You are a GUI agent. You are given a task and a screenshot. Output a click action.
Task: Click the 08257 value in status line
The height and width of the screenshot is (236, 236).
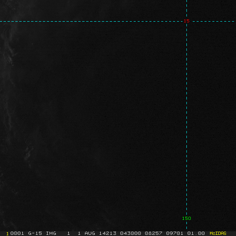click(153, 233)
